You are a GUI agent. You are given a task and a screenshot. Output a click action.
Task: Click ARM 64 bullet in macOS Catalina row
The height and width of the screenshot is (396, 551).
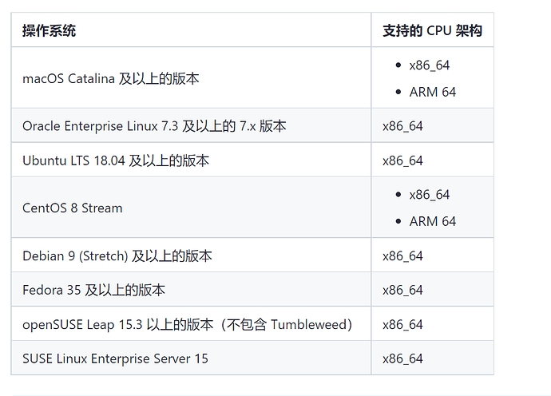(433, 92)
